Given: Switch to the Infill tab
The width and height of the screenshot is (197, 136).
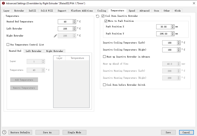Looking at the screenshot, I should tap(32, 11).
